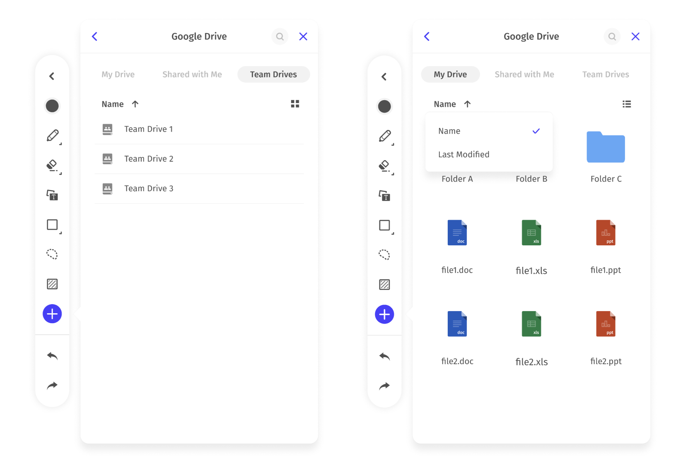Open the dark color swatch in the left toolbar
The width and height of the screenshot is (700, 475).
click(52, 106)
